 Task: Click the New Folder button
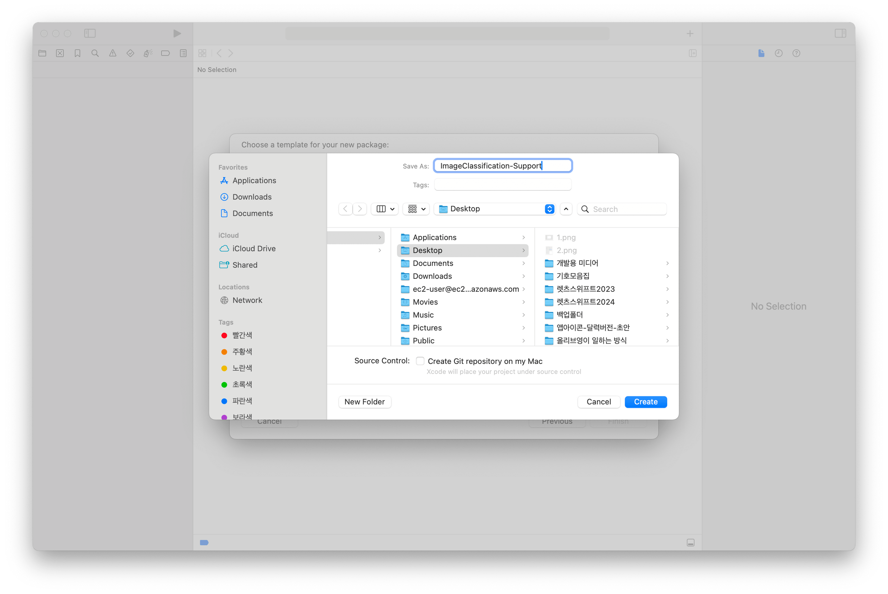coord(364,401)
